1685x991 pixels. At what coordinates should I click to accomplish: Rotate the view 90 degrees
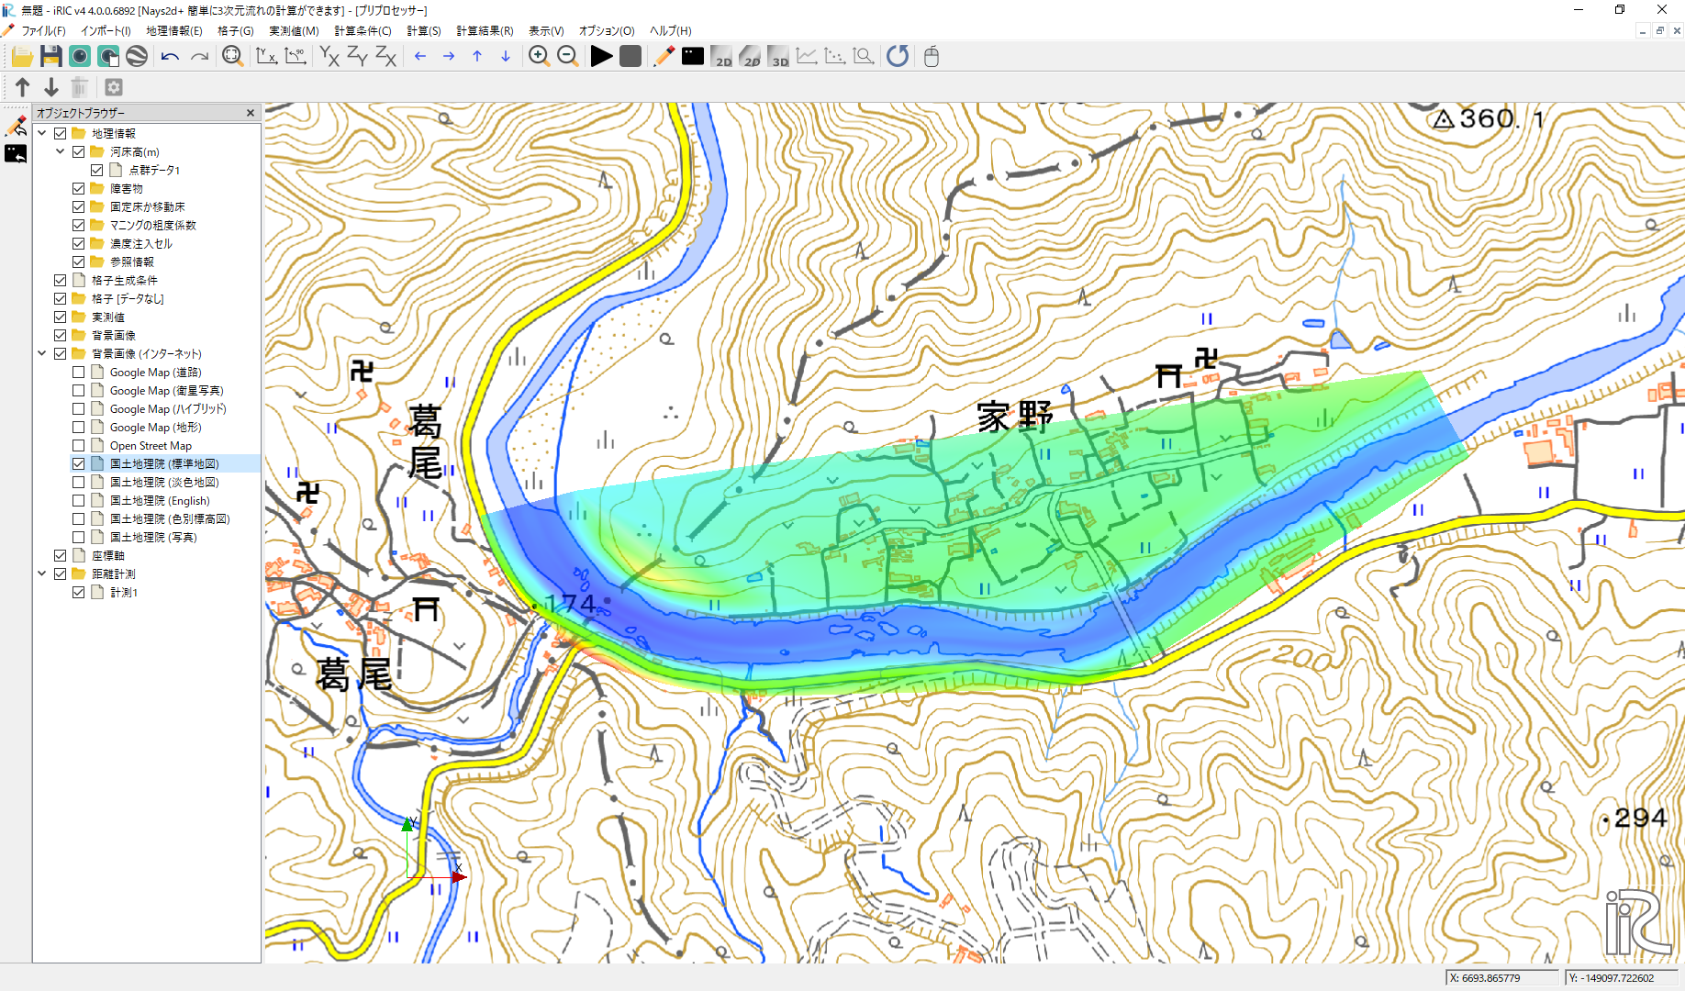coord(296,57)
